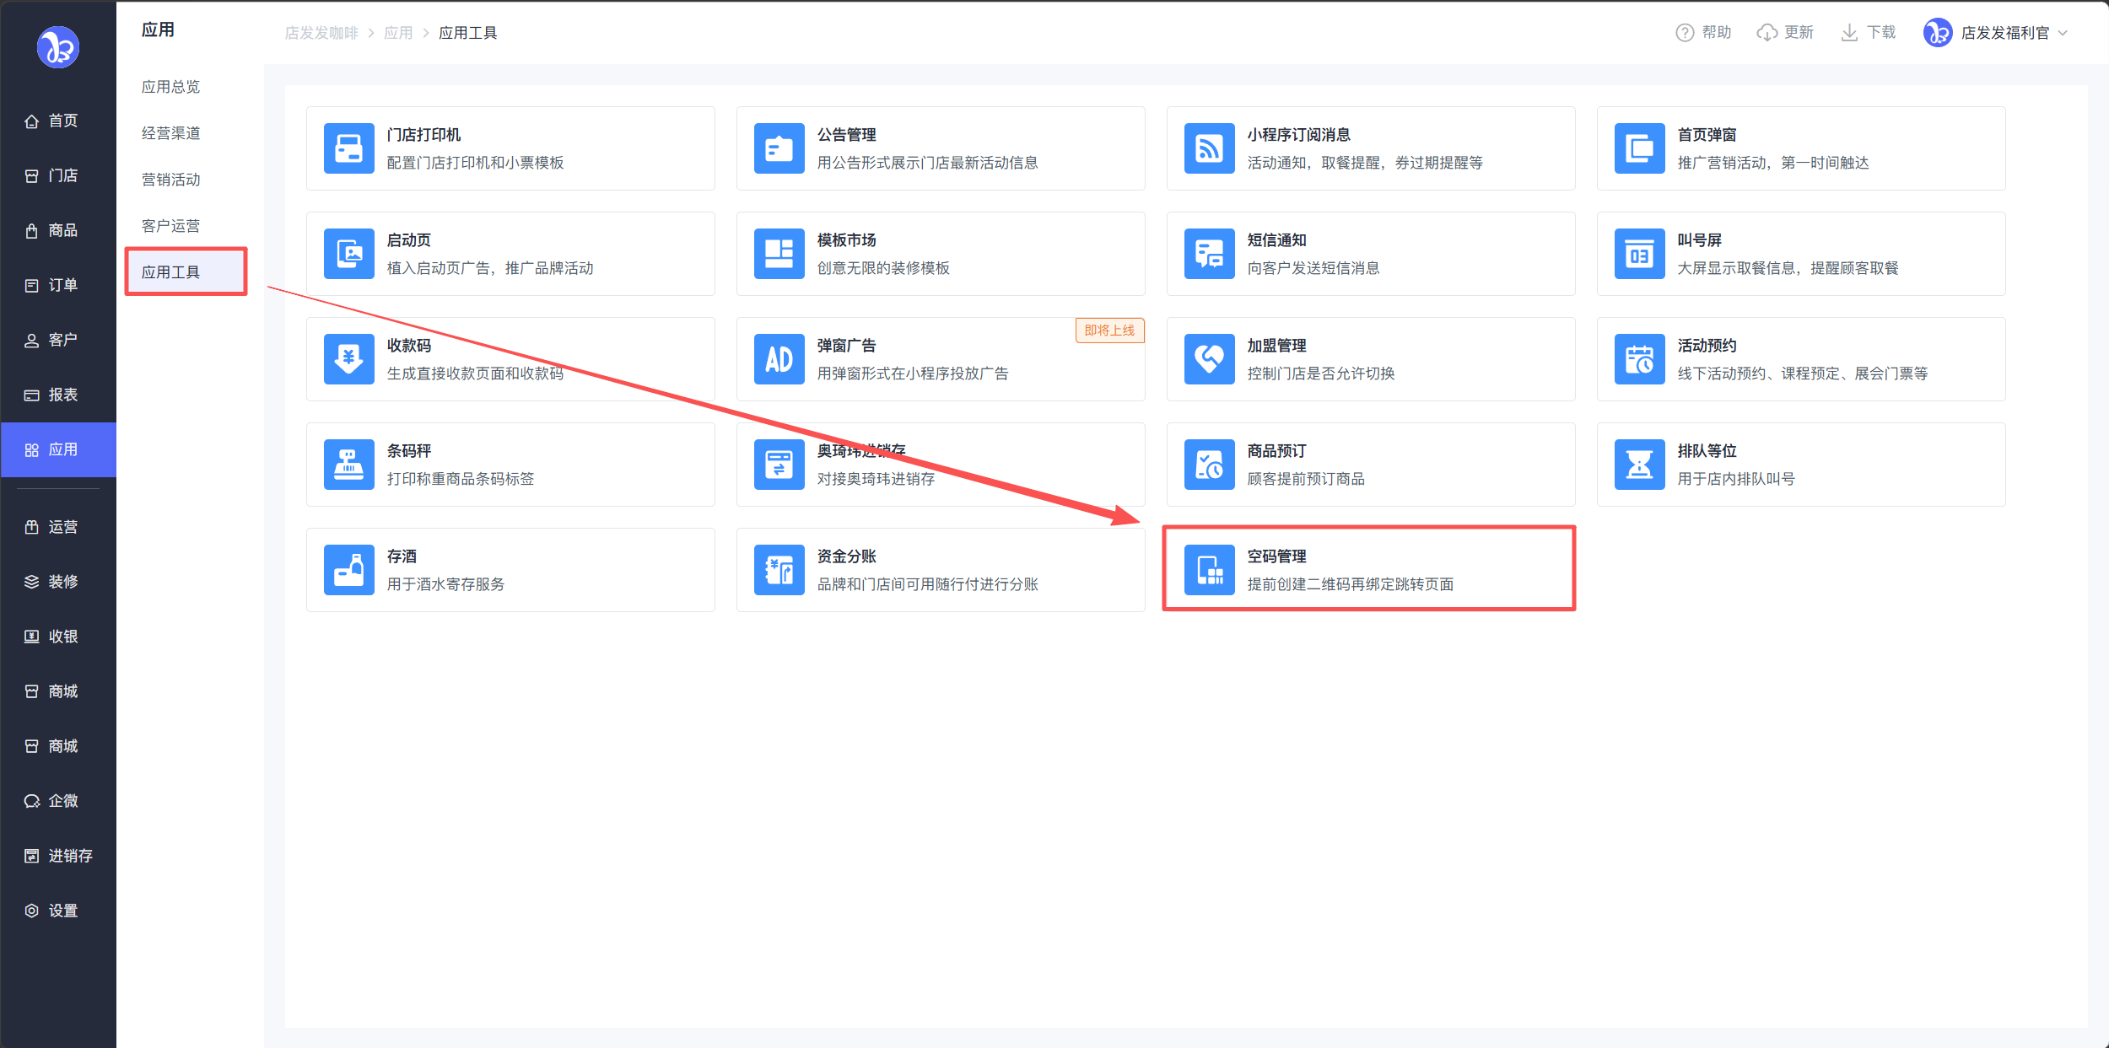Select the 空码管理 QR code icon
The height and width of the screenshot is (1048, 2109).
point(1209,570)
